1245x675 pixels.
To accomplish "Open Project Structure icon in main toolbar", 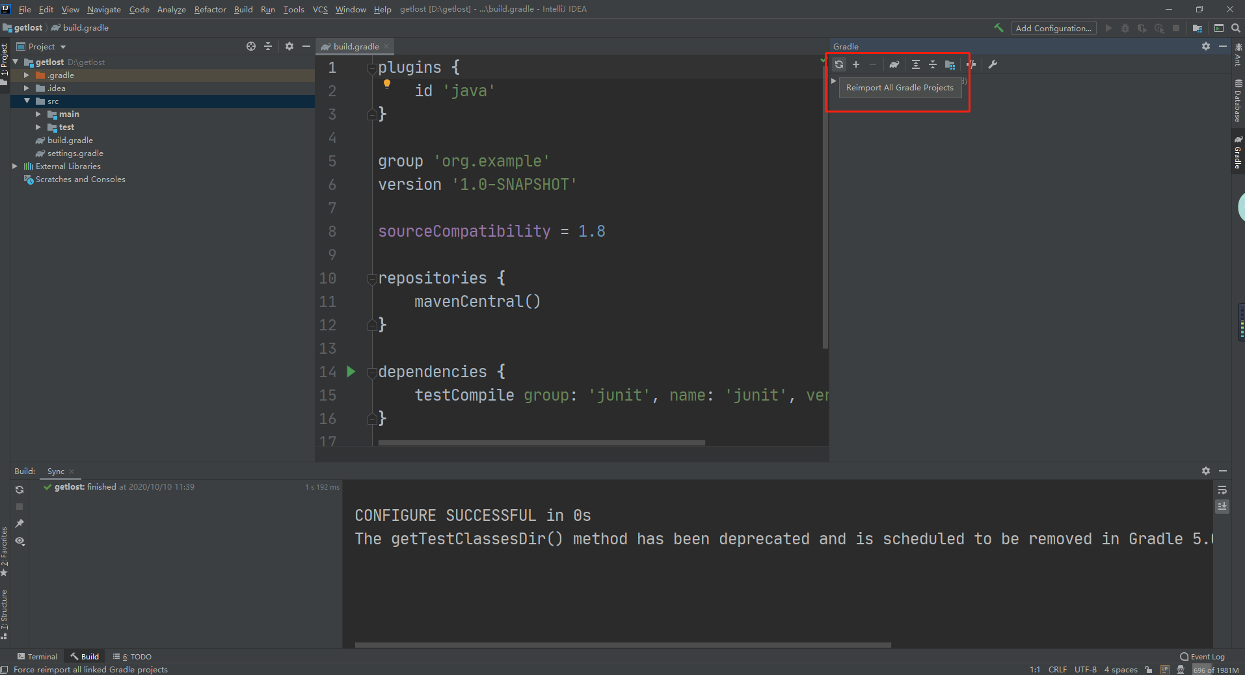I will point(1197,28).
